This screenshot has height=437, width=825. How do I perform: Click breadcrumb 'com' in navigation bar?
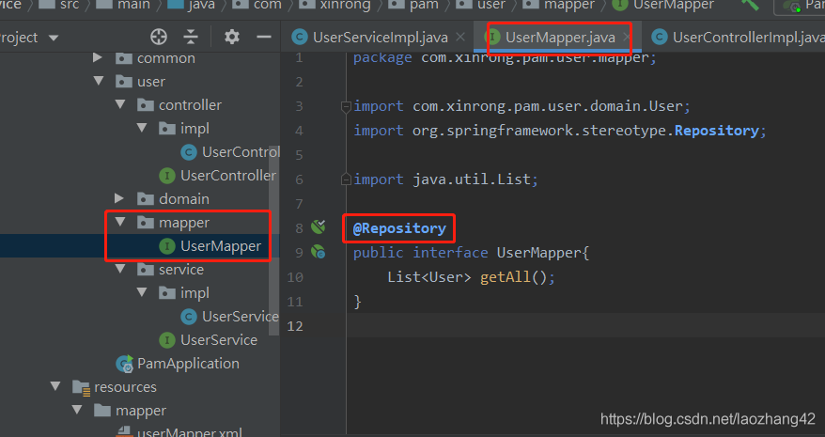267,6
